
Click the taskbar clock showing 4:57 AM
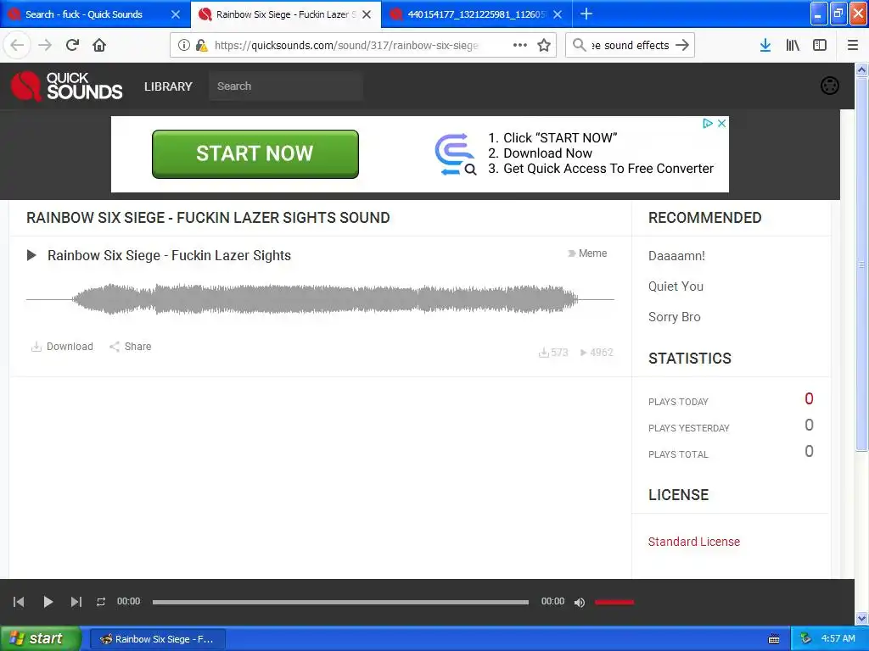tap(838, 639)
